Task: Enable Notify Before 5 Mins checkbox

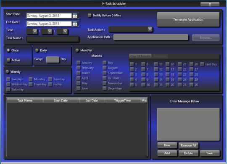Action: pyautogui.click(x=90, y=15)
